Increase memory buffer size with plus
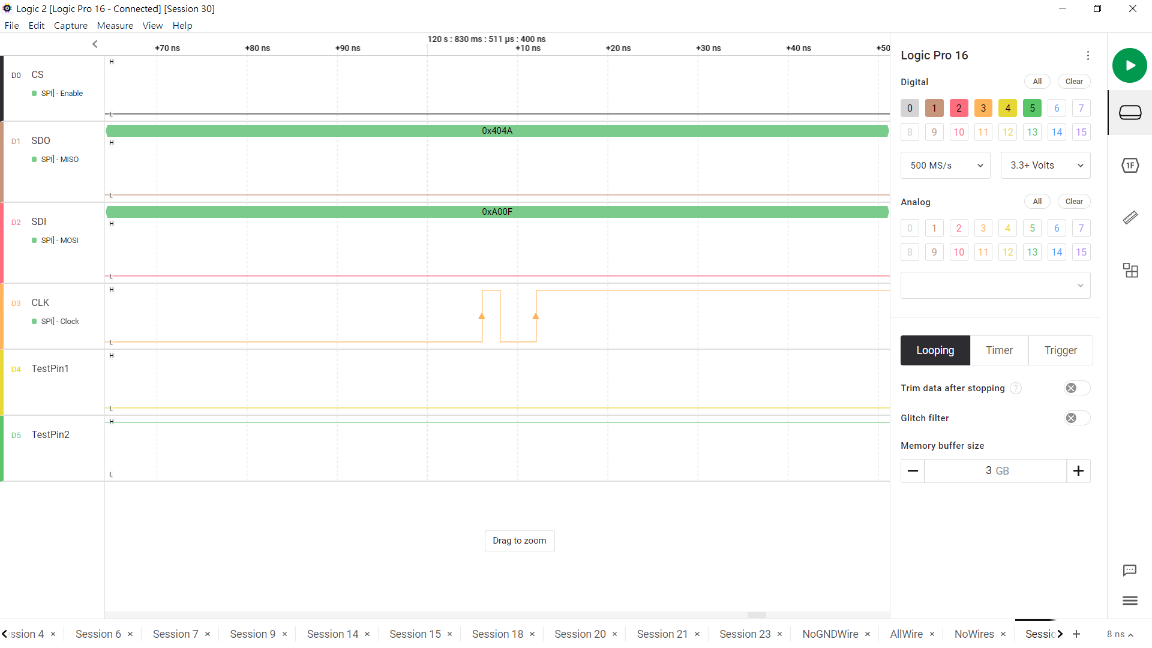 tap(1078, 471)
